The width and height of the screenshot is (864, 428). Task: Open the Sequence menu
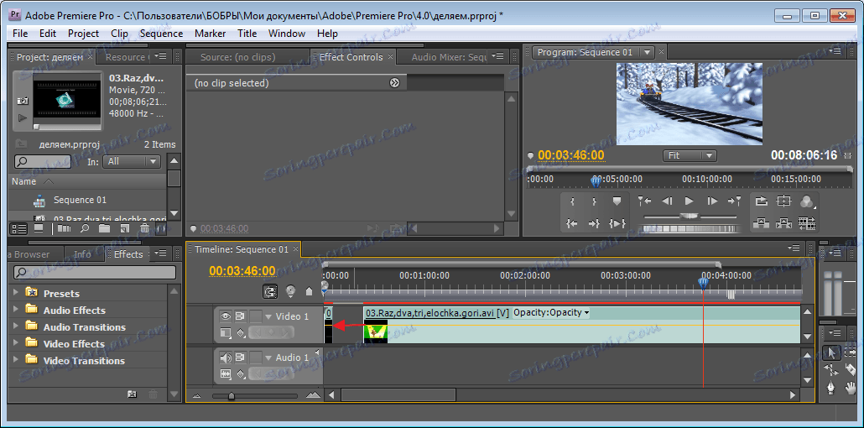161,34
